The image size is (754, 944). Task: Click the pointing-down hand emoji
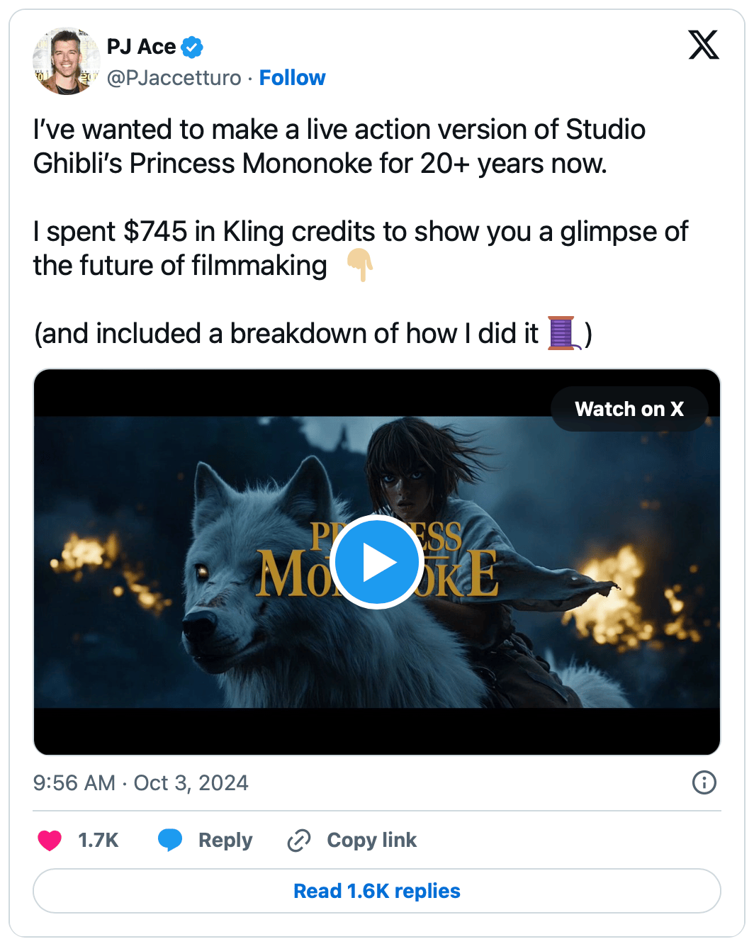pyautogui.click(x=360, y=266)
